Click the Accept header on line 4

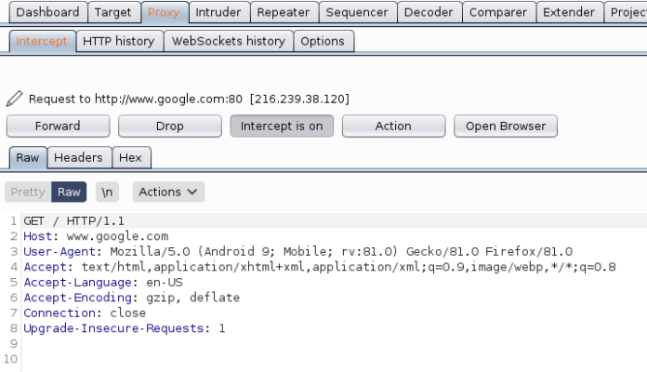coord(45,267)
